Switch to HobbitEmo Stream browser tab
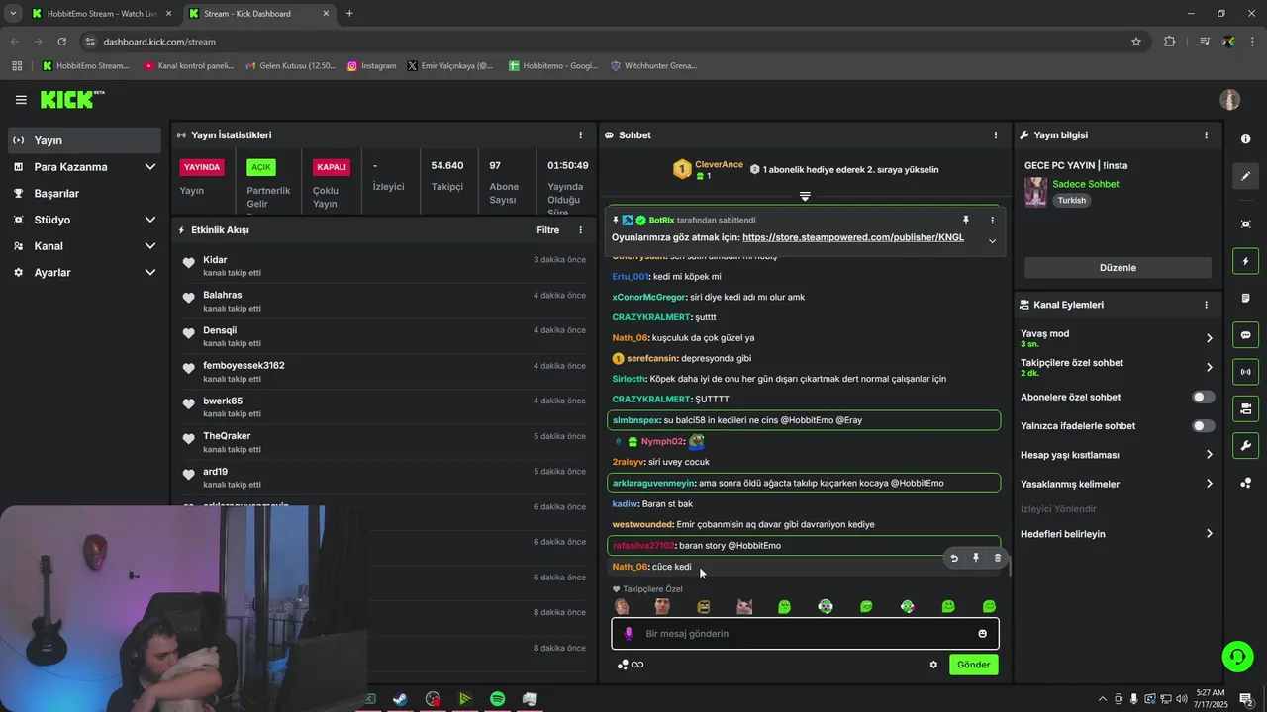The height and width of the screenshot is (712, 1267). pos(101,14)
